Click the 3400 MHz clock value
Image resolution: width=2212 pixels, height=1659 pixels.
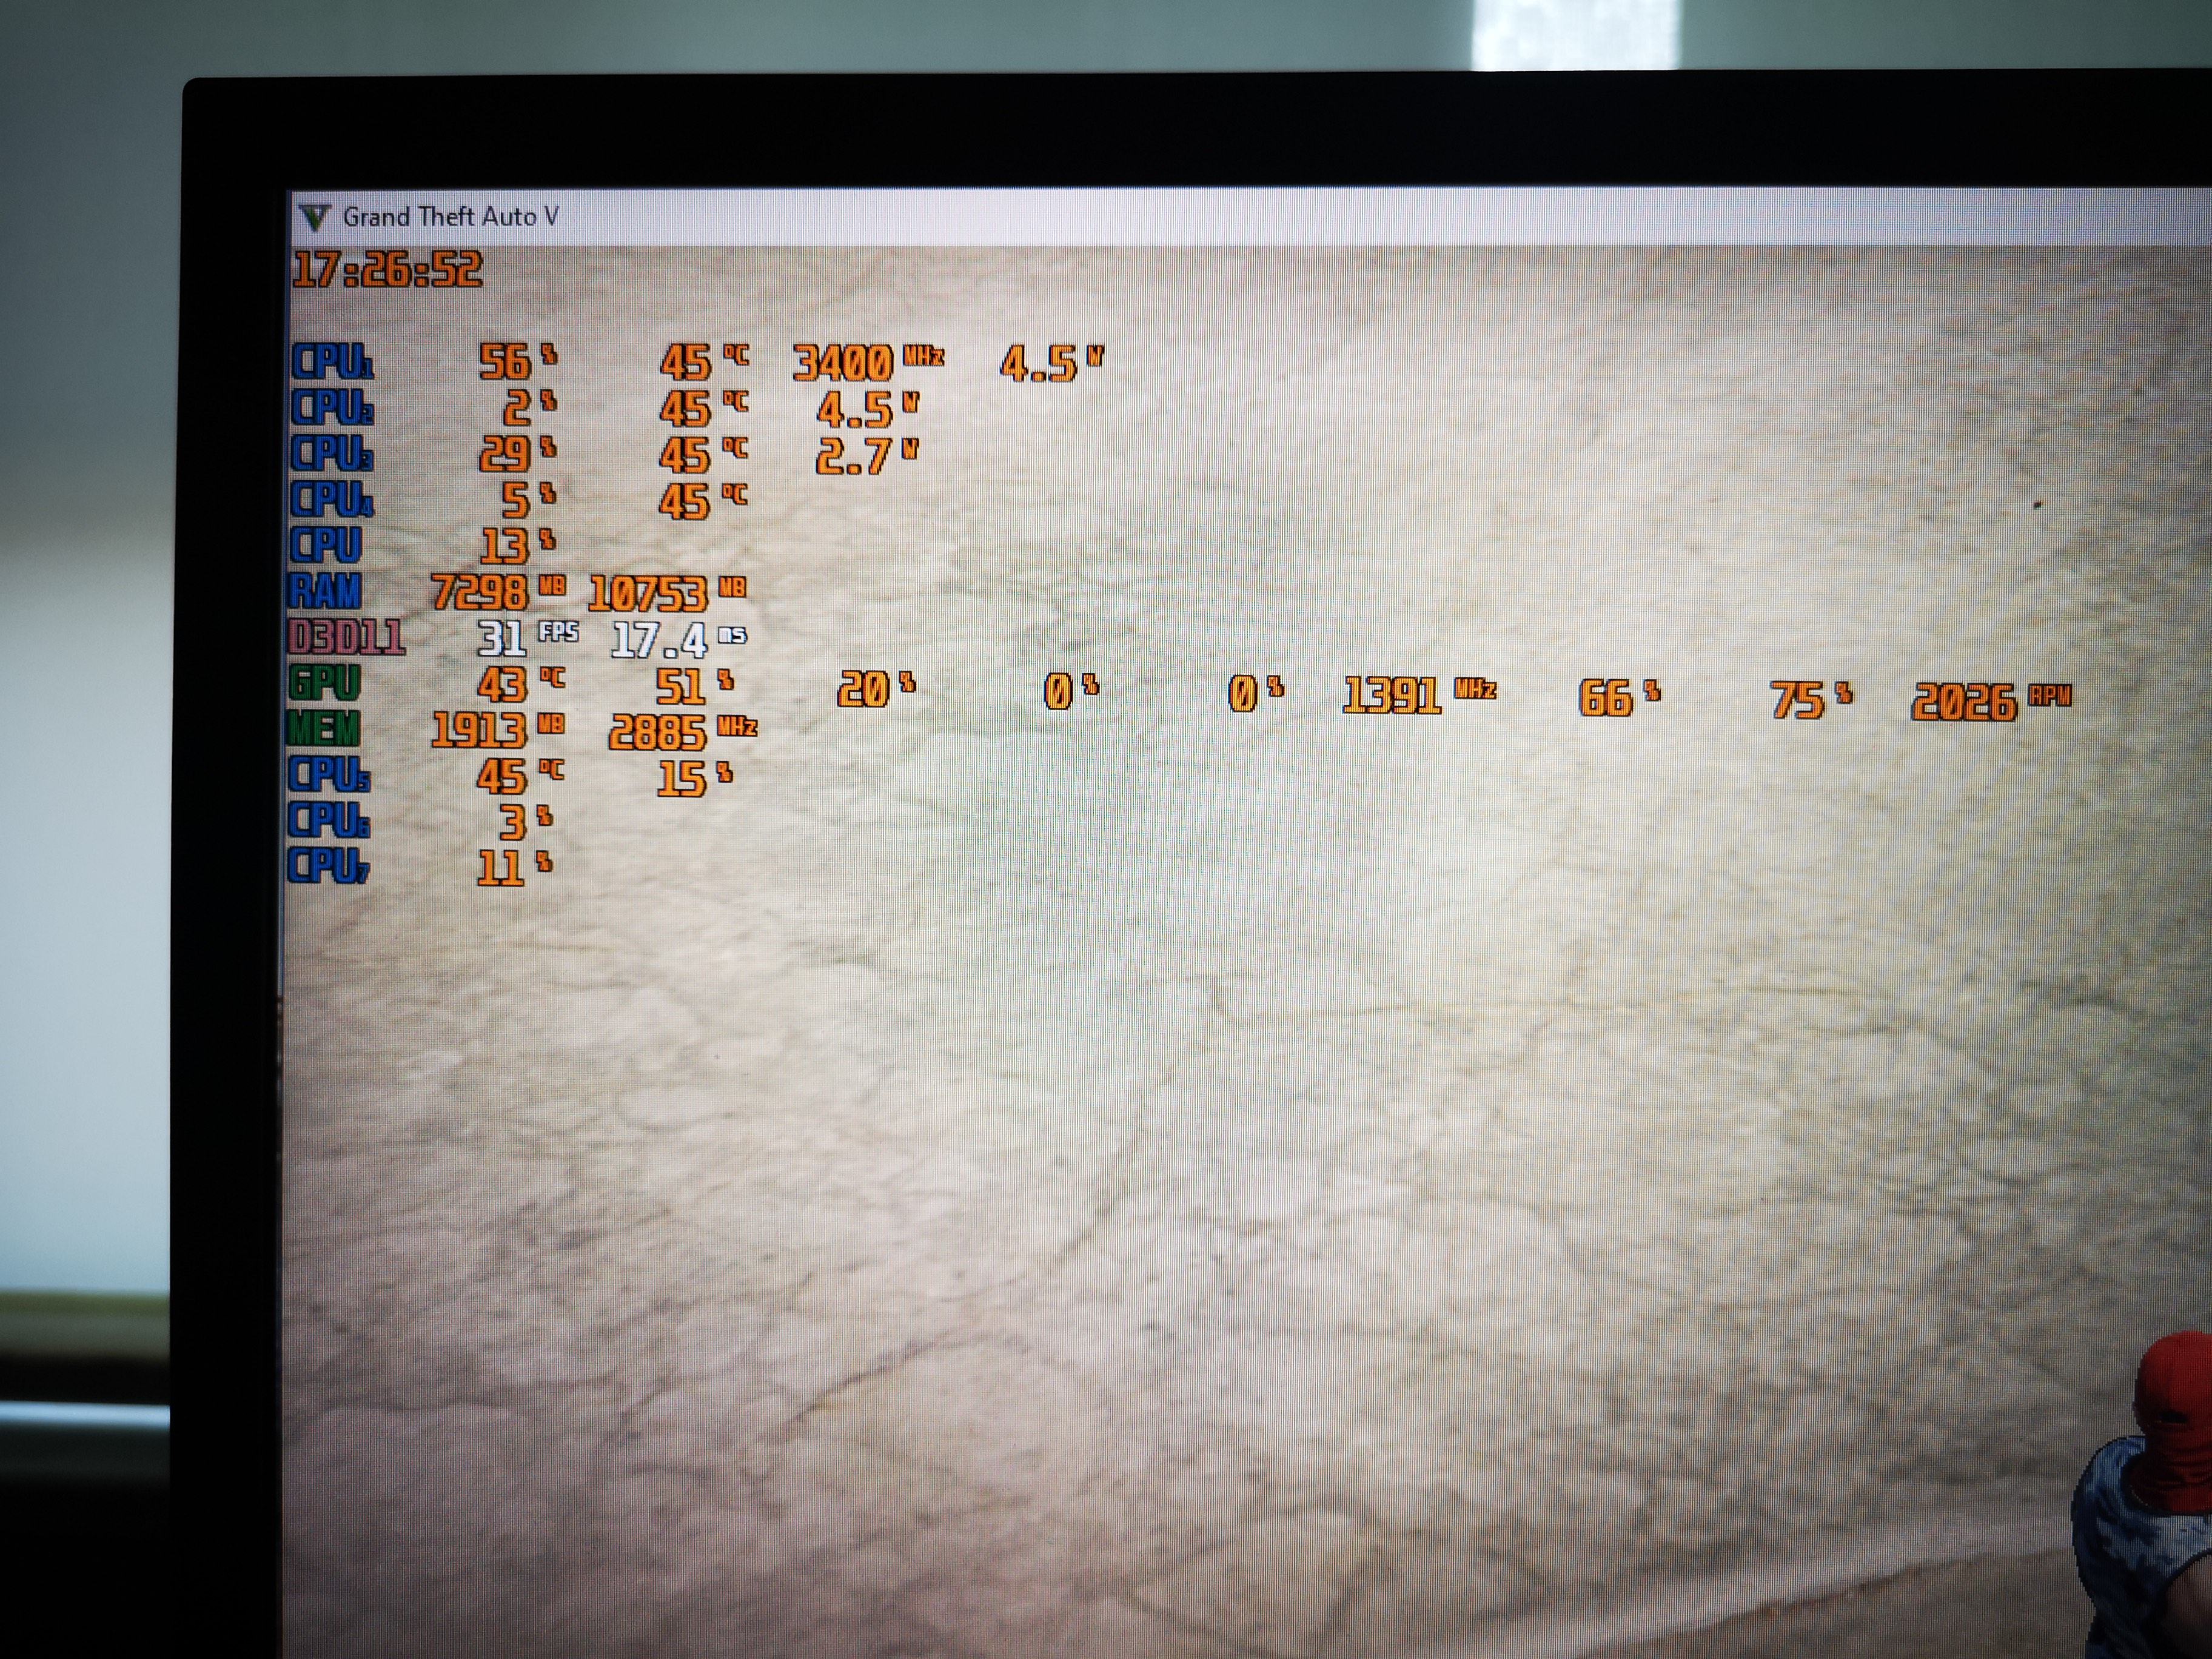point(868,363)
